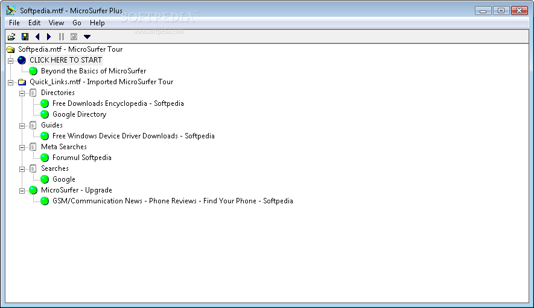Click the Quick_Links.mtf folder icon
This screenshot has height=308, width=534.
[22, 82]
